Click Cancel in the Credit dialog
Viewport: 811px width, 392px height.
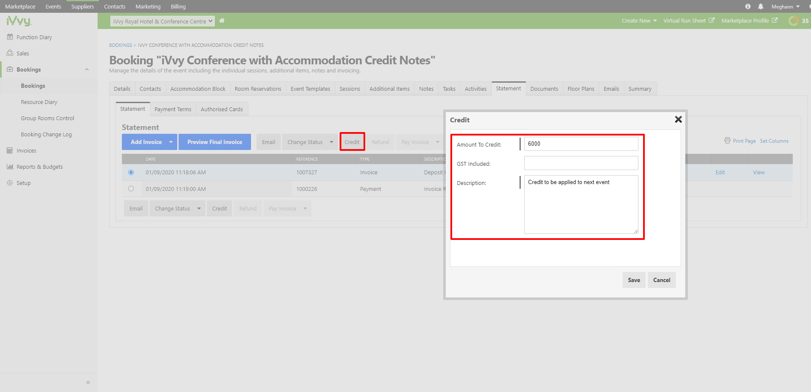tap(661, 280)
